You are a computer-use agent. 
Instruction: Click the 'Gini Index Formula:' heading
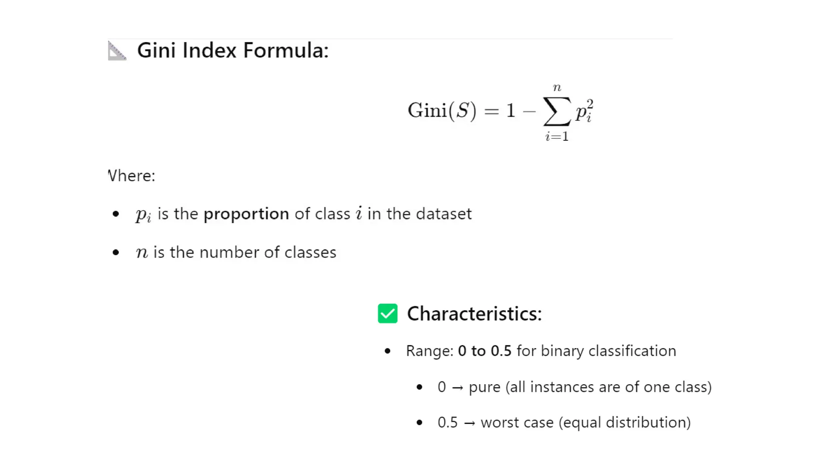(233, 51)
